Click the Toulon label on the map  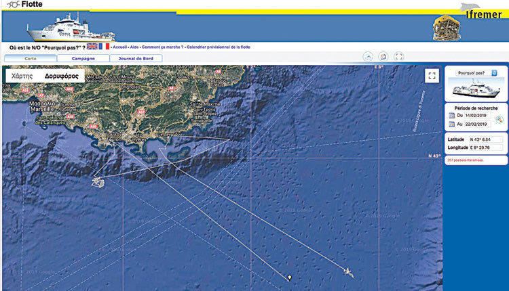point(113,139)
